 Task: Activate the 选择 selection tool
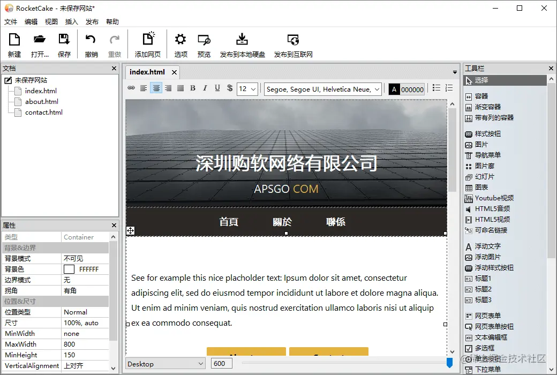505,80
